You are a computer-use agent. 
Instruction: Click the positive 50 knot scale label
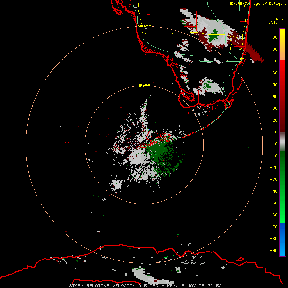[x=275, y=85]
